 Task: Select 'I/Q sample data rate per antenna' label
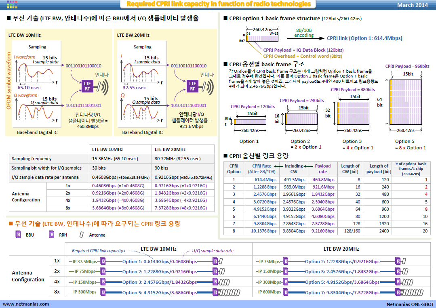point(45,177)
